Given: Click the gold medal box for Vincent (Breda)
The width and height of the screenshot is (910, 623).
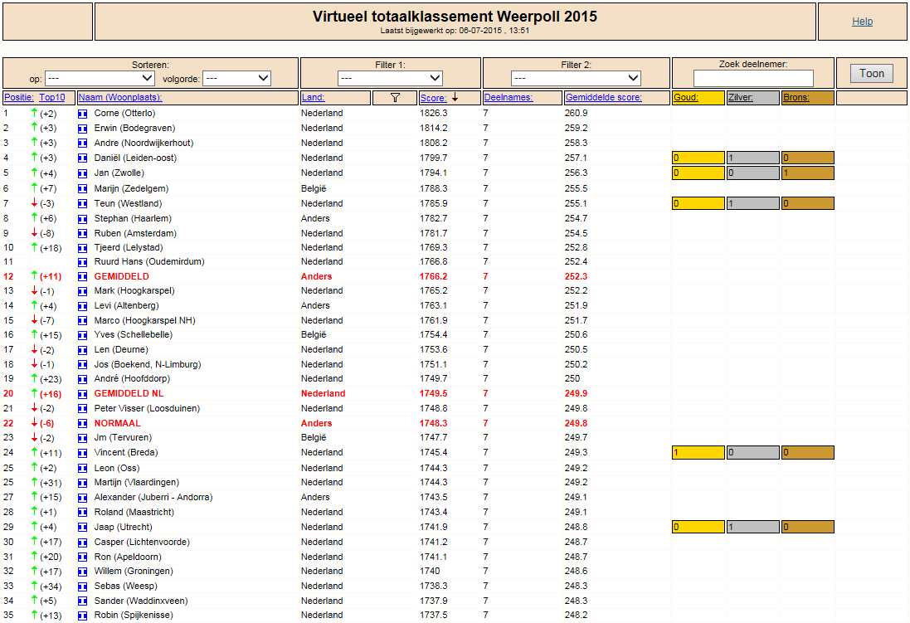Looking at the screenshot, I should 698,452.
